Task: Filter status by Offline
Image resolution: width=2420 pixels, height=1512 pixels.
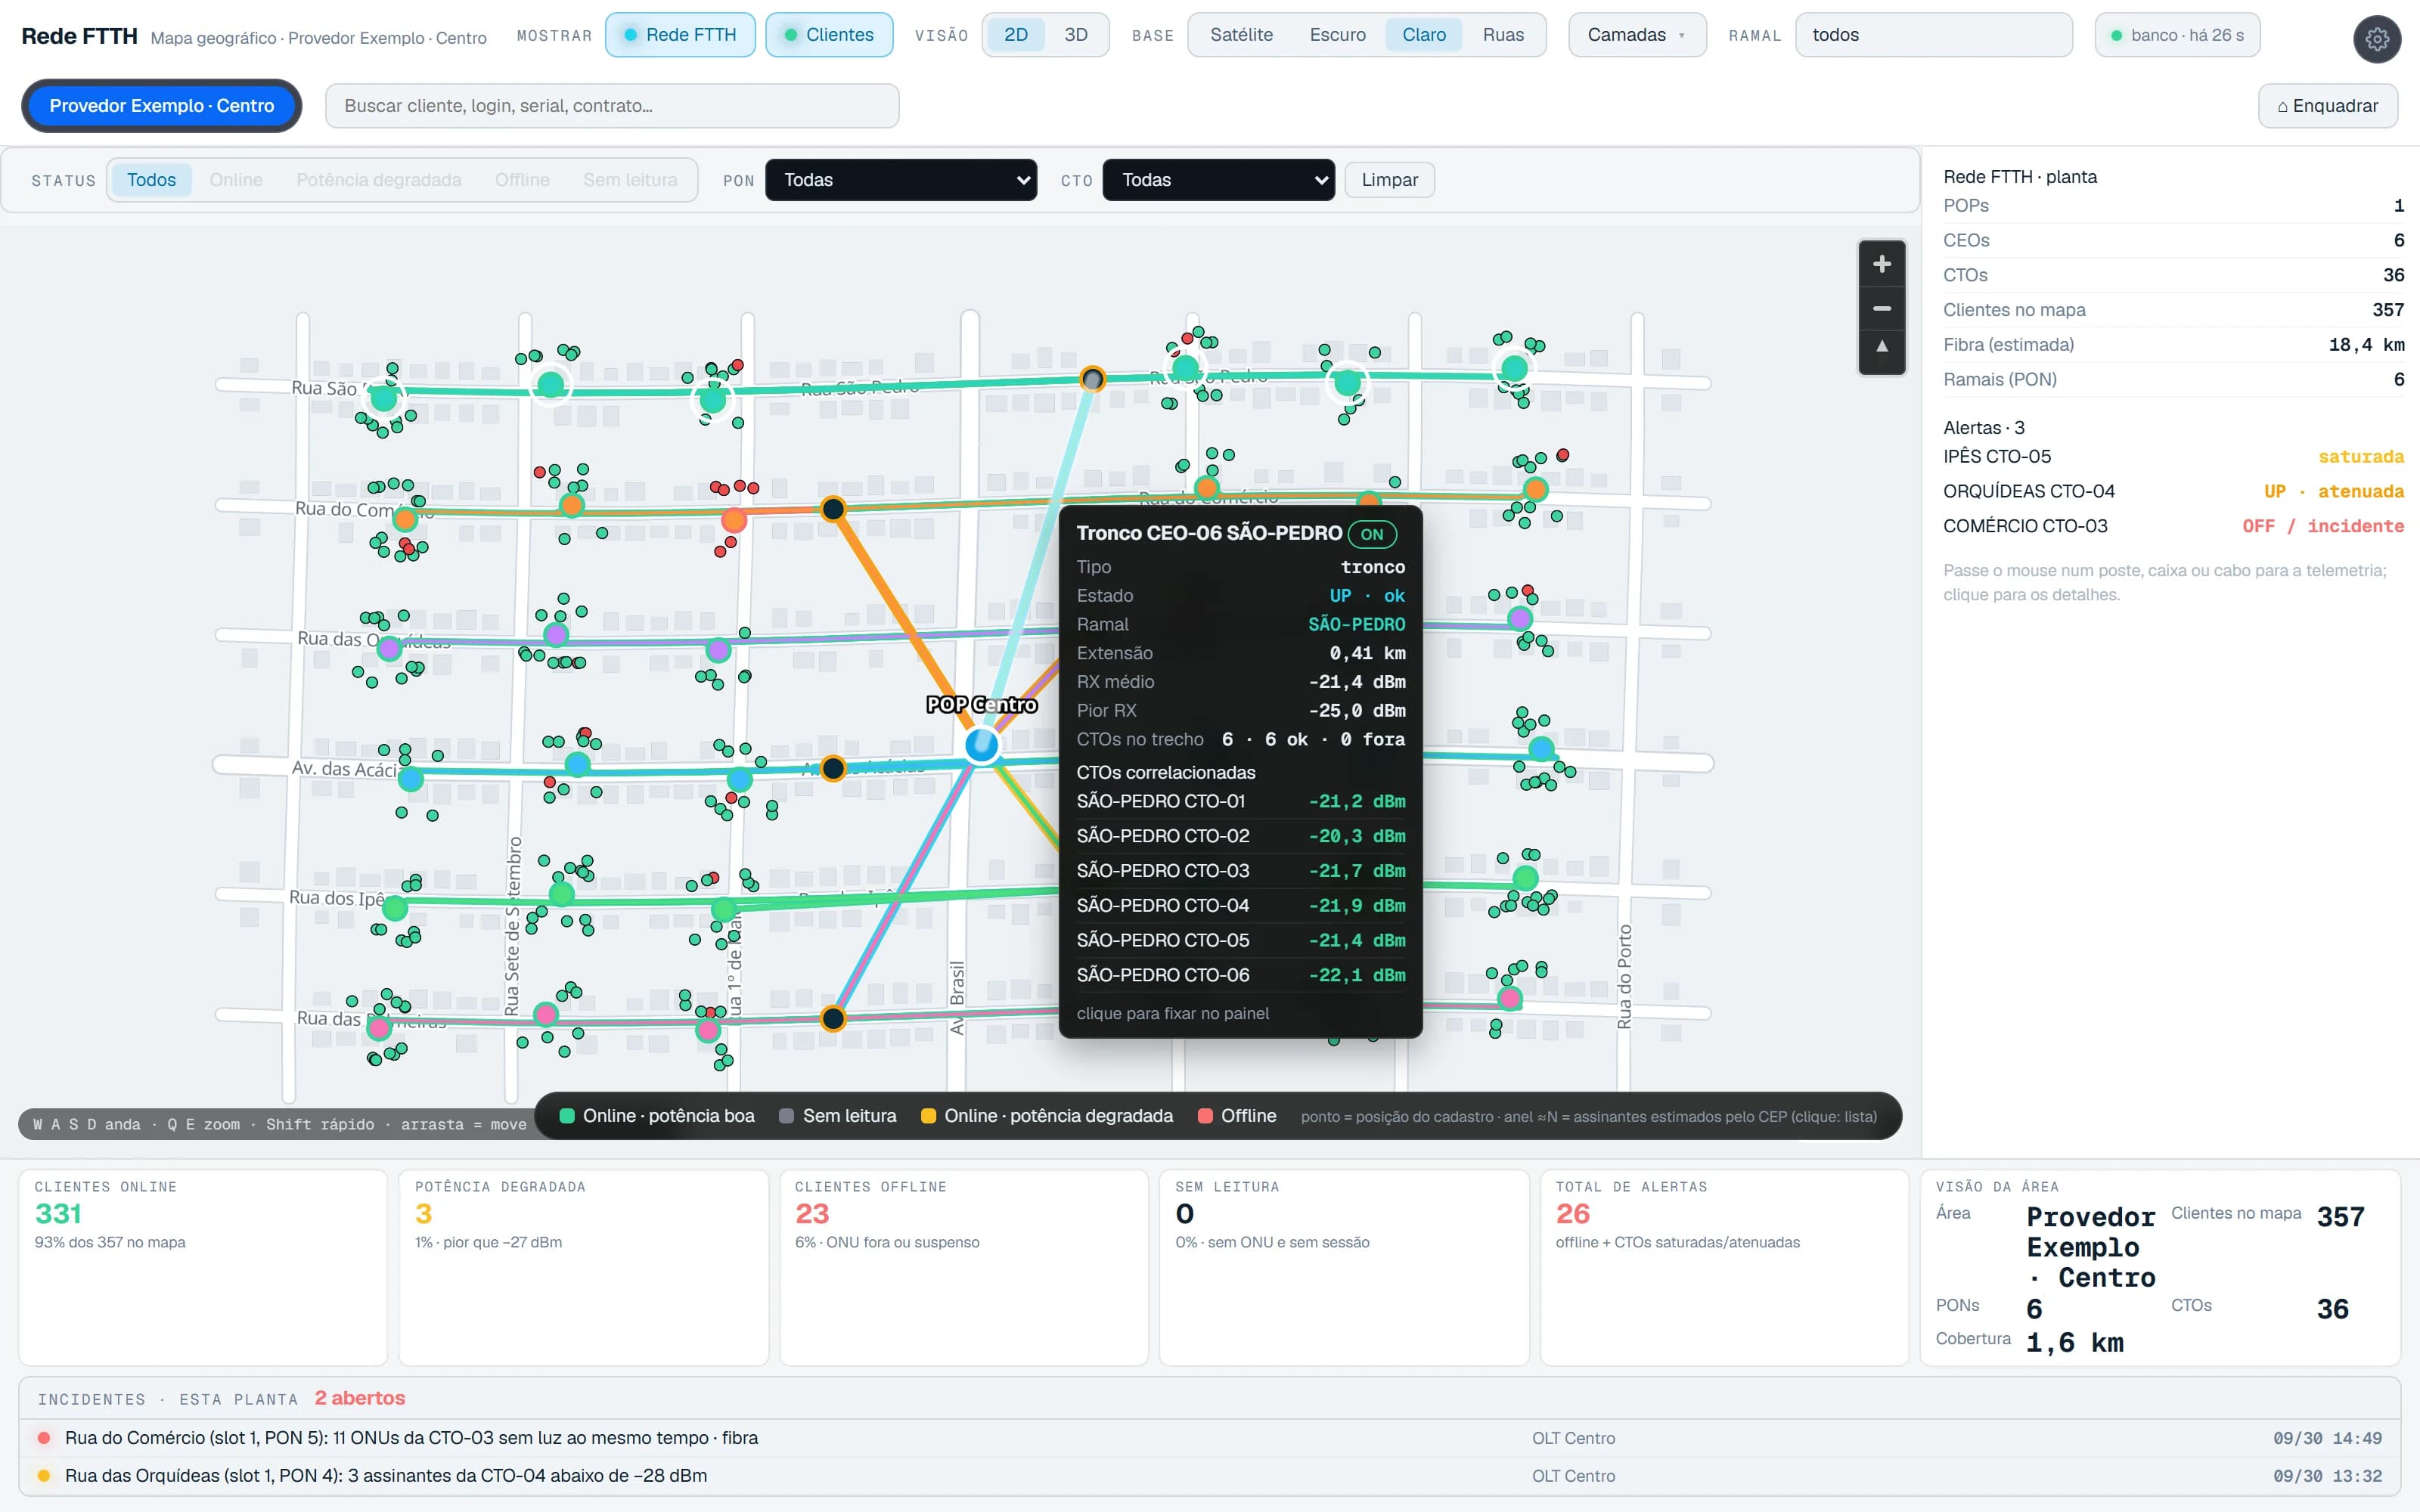Action: (522, 180)
